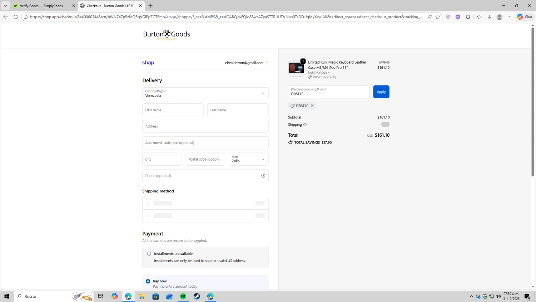The width and height of the screenshot is (536, 302).
Task: Click the Installments unavailable notice
Action: coord(205,258)
